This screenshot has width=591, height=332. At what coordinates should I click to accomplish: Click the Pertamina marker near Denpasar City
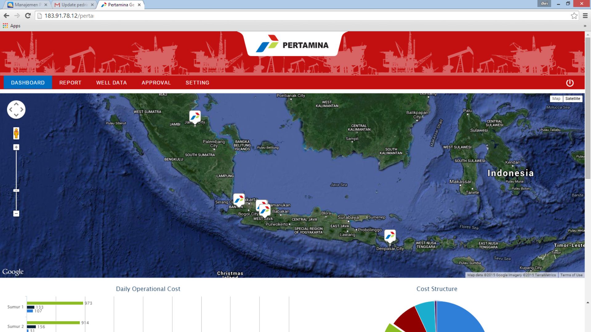click(390, 236)
